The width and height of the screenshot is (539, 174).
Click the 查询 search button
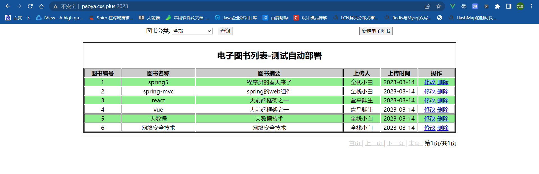(x=225, y=31)
